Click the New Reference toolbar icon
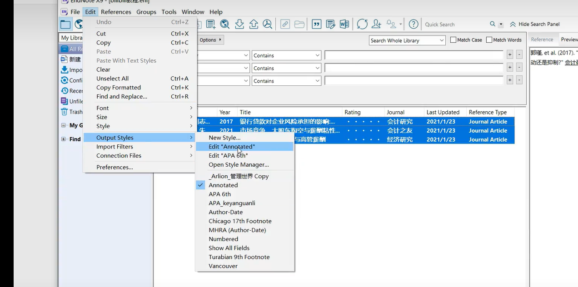This screenshot has height=287, width=578. pos(211,24)
